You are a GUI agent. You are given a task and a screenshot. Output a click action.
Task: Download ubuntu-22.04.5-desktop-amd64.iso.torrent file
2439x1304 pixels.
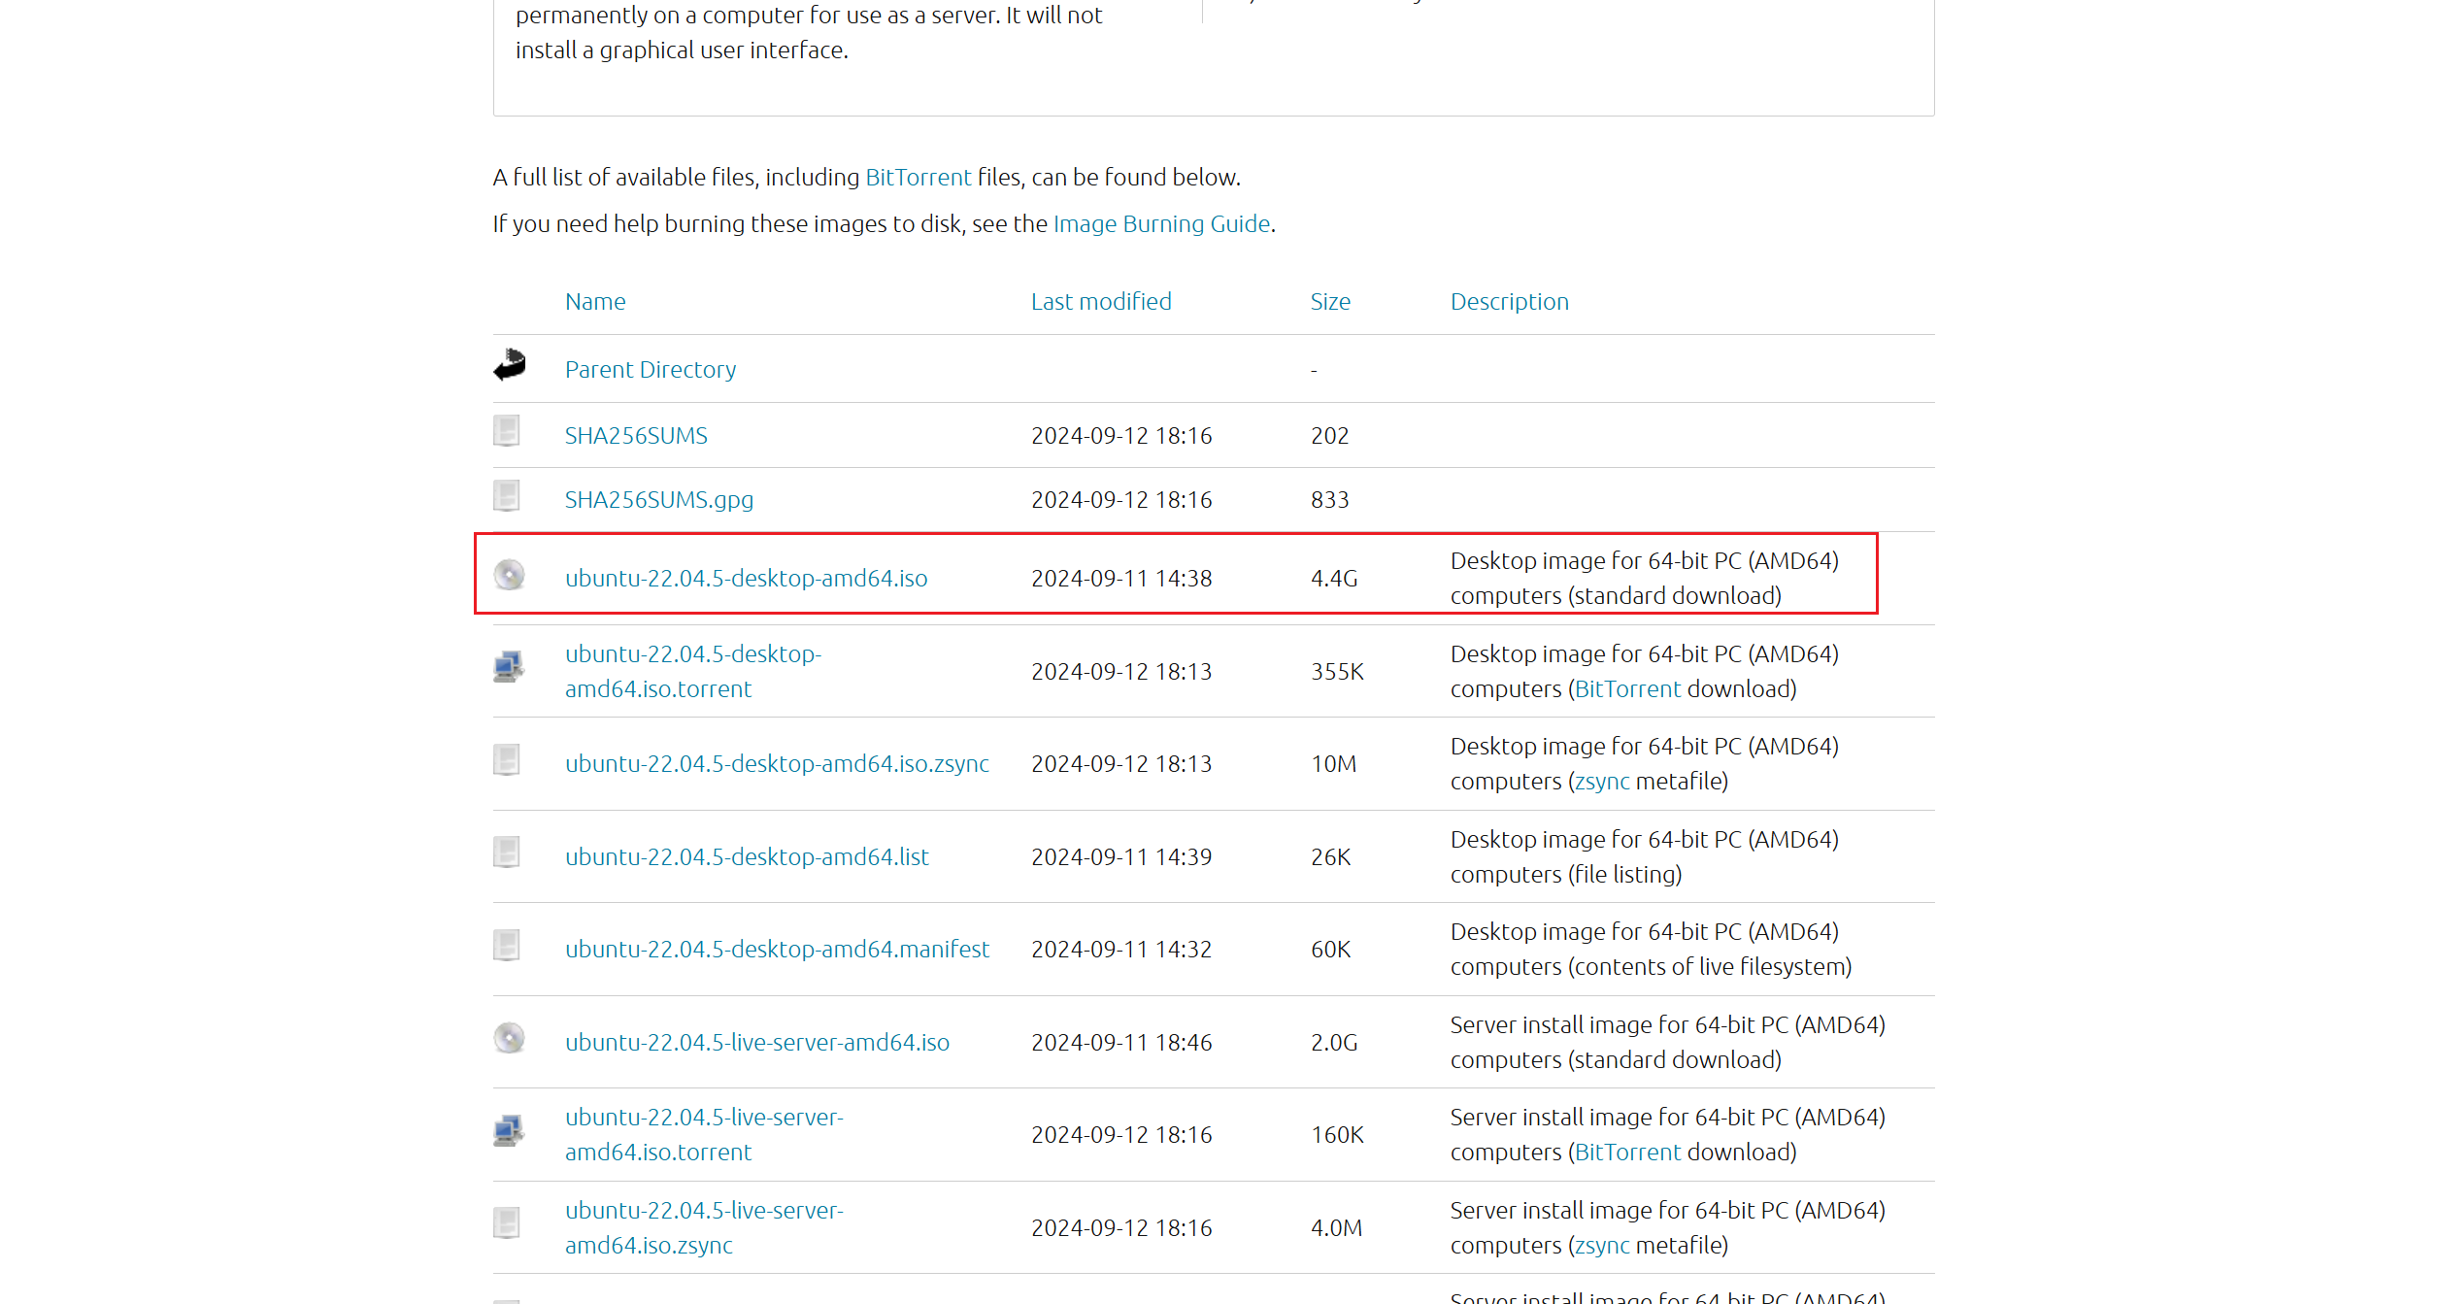click(x=693, y=672)
